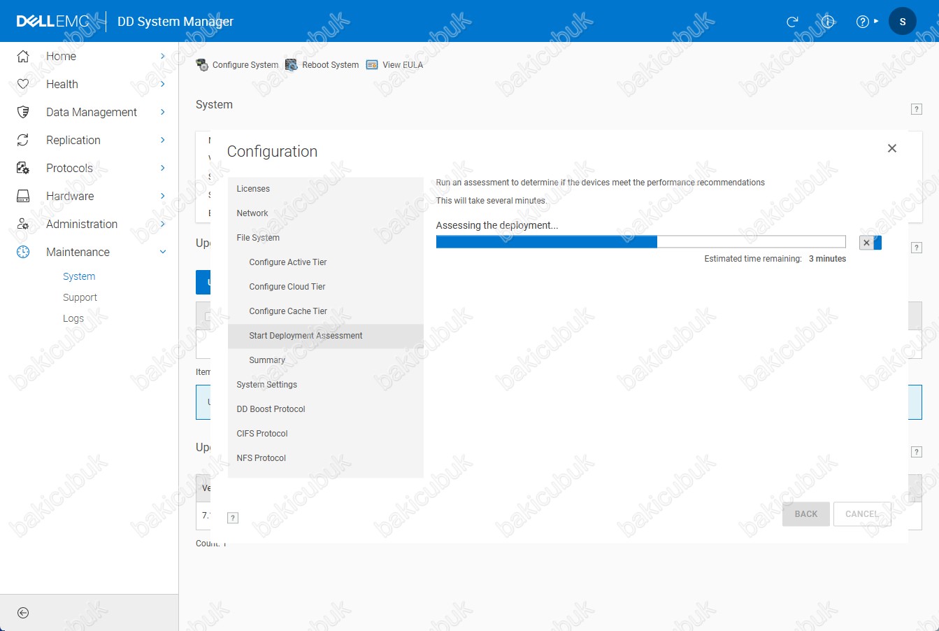This screenshot has height=631, width=939.
Task: Expand the Health menu chevron
Action: [x=162, y=84]
